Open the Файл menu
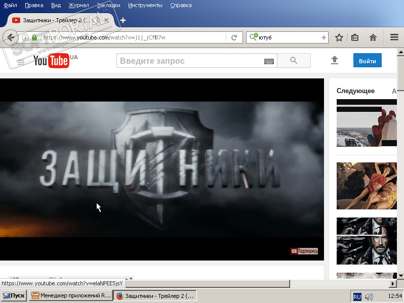Image resolution: width=404 pixels, height=303 pixels. 10,5
